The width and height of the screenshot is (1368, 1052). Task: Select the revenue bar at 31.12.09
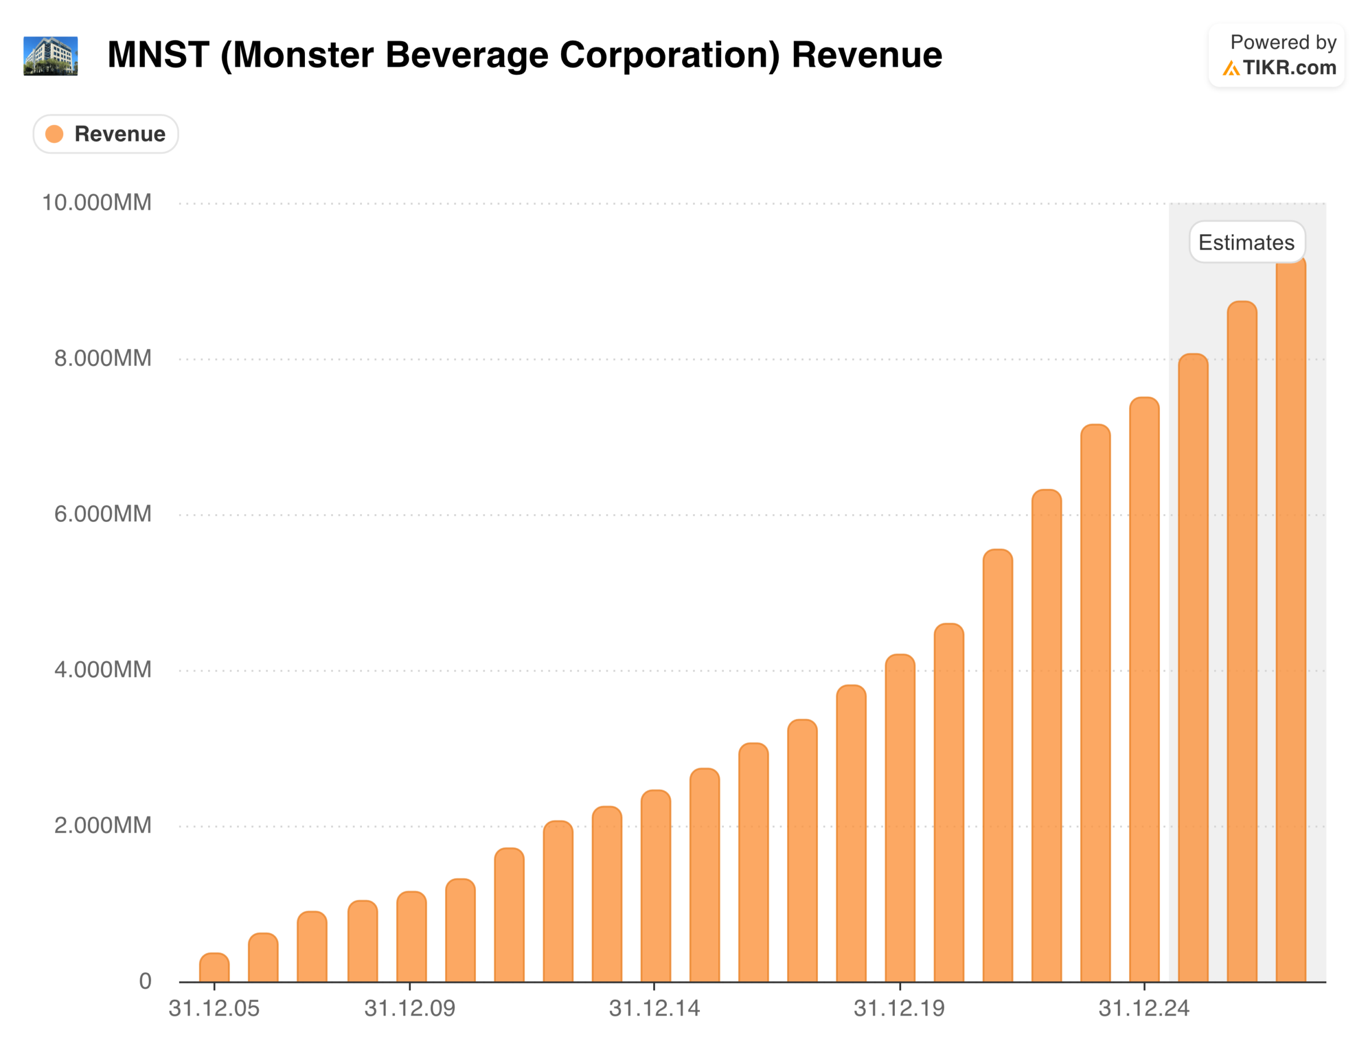411,937
